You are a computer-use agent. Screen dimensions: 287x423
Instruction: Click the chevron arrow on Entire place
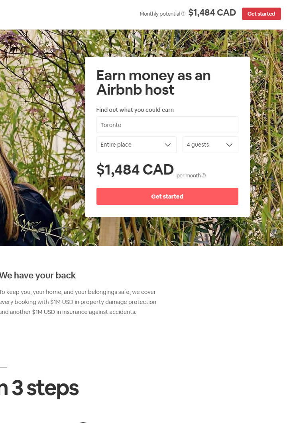tap(168, 145)
